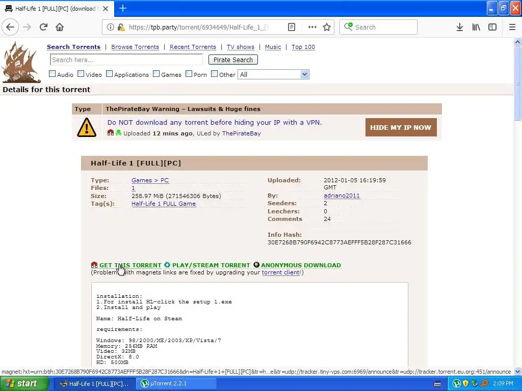Click the stream icon before PLAY/STREAM TORRENT
The width and height of the screenshot is (522, 391).
167,265
